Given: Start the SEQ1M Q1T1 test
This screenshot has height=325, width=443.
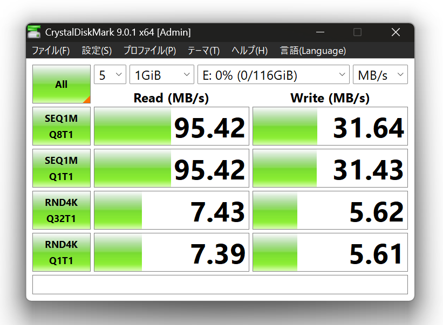Looking at the screenshot, I should coord(62,168).
